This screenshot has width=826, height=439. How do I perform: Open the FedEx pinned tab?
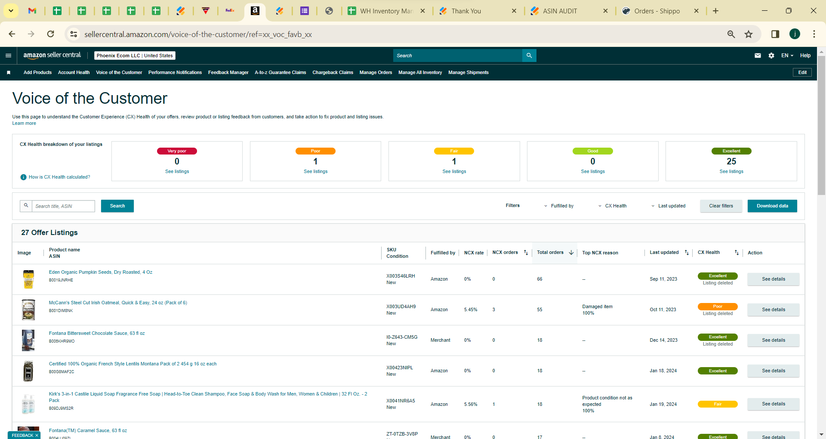(x=230, y=11)
